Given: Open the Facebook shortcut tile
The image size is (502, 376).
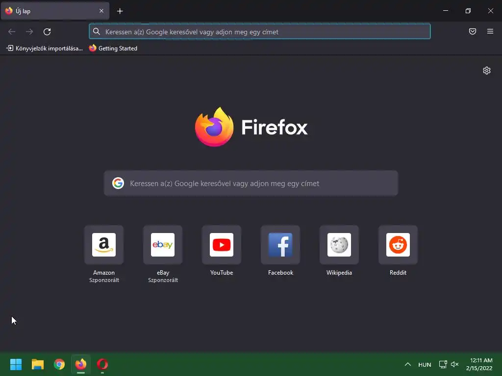Looking at the screenshot, I should pyautogui.click(x=280, y=245).
